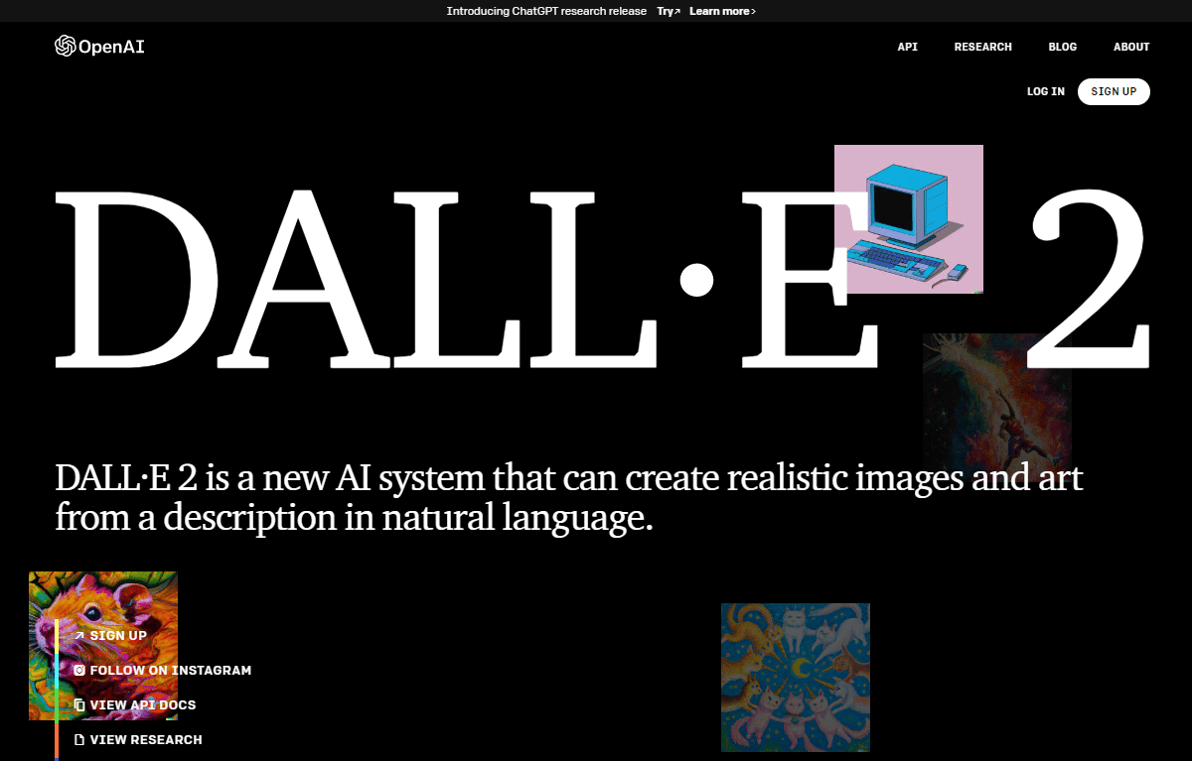Click the Log In link
The image size is (1192, 761).
point(1045,91)
